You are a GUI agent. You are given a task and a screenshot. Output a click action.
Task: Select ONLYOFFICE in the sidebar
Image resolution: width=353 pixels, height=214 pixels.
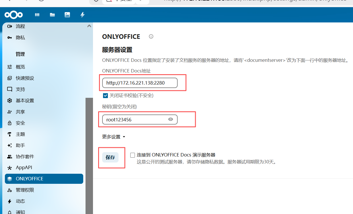pyautogui.click(x=44, y=179)
